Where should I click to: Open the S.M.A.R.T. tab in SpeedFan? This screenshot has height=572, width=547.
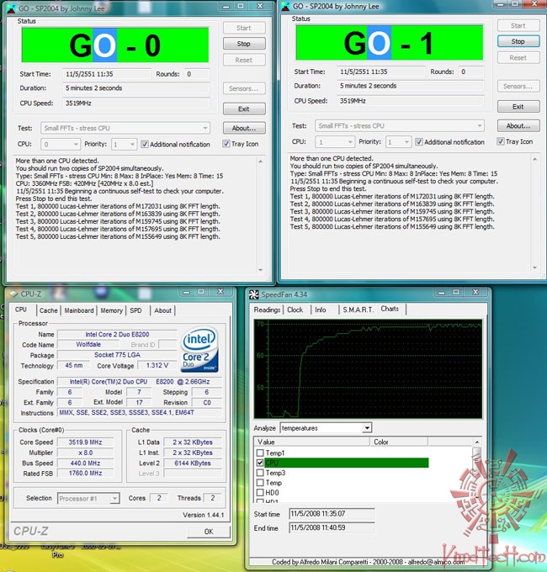point(358,310)
